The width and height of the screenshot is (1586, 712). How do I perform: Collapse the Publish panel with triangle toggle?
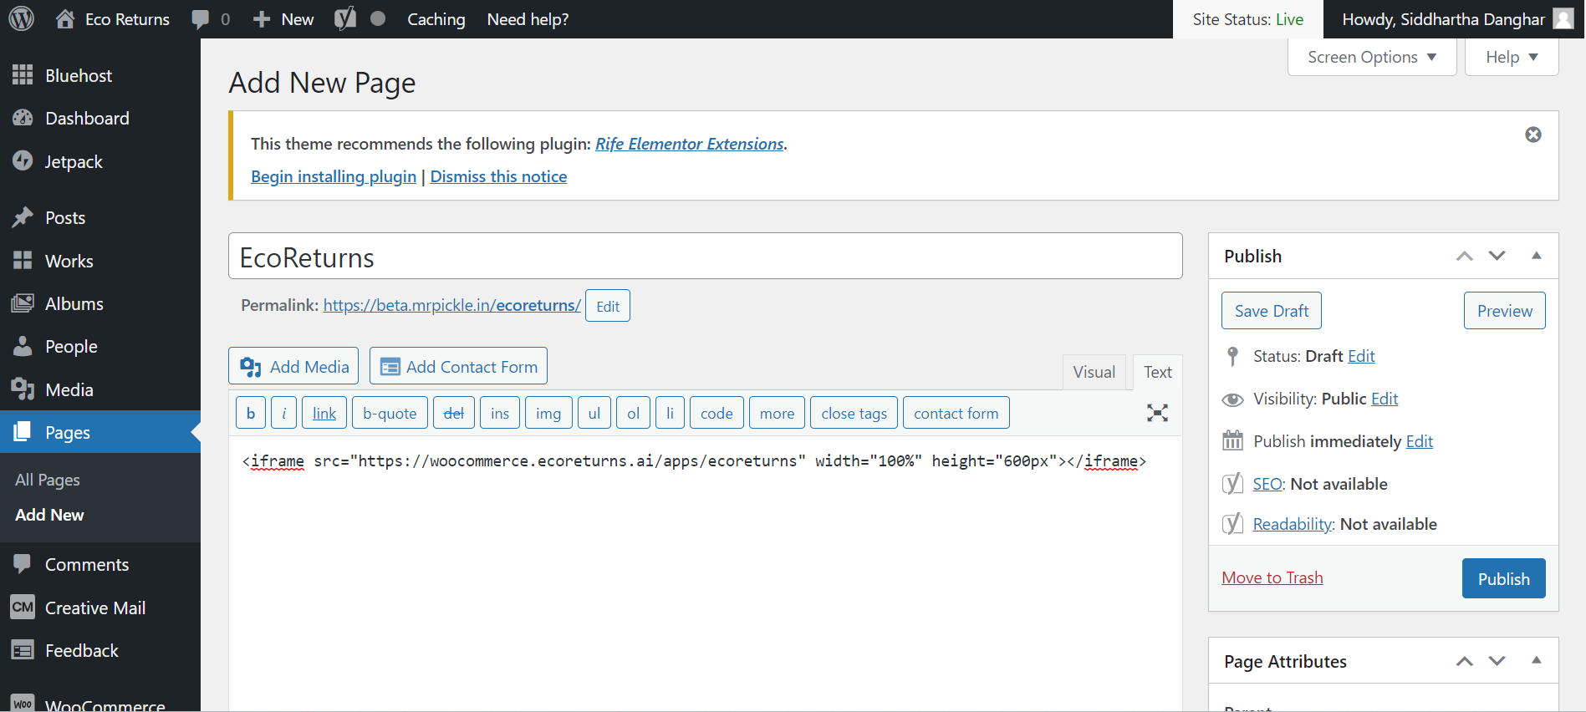click(x=1536, y=256)
